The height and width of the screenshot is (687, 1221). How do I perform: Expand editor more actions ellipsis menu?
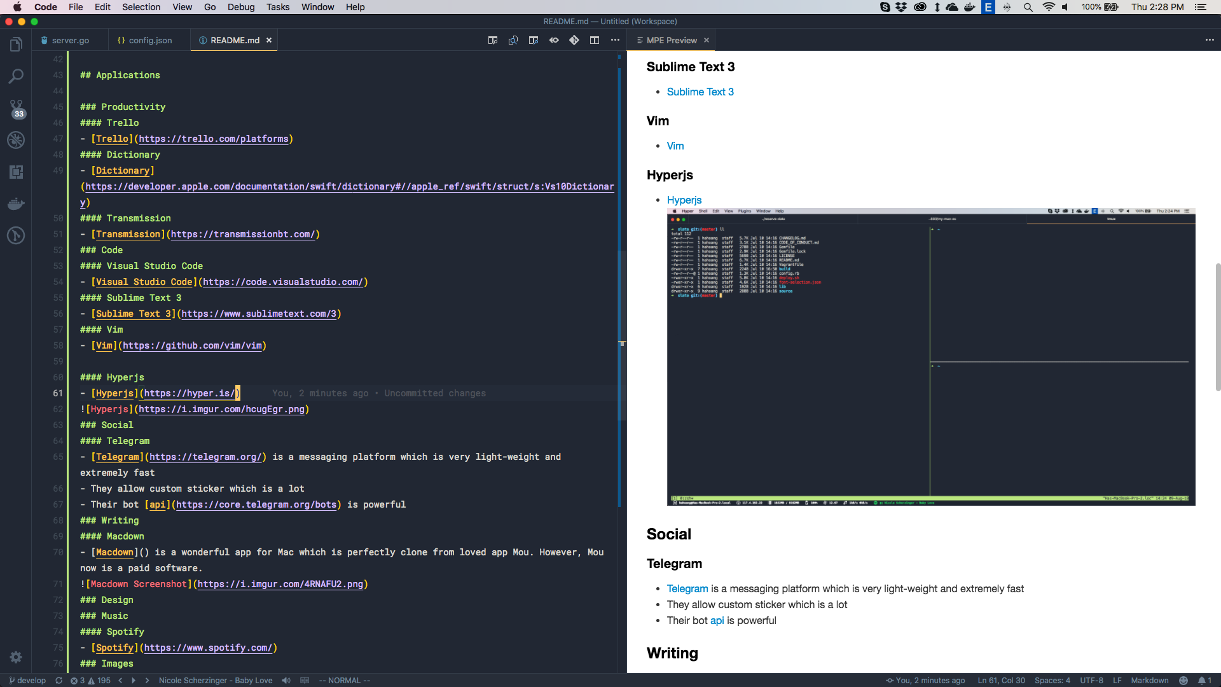click(615, 40)
